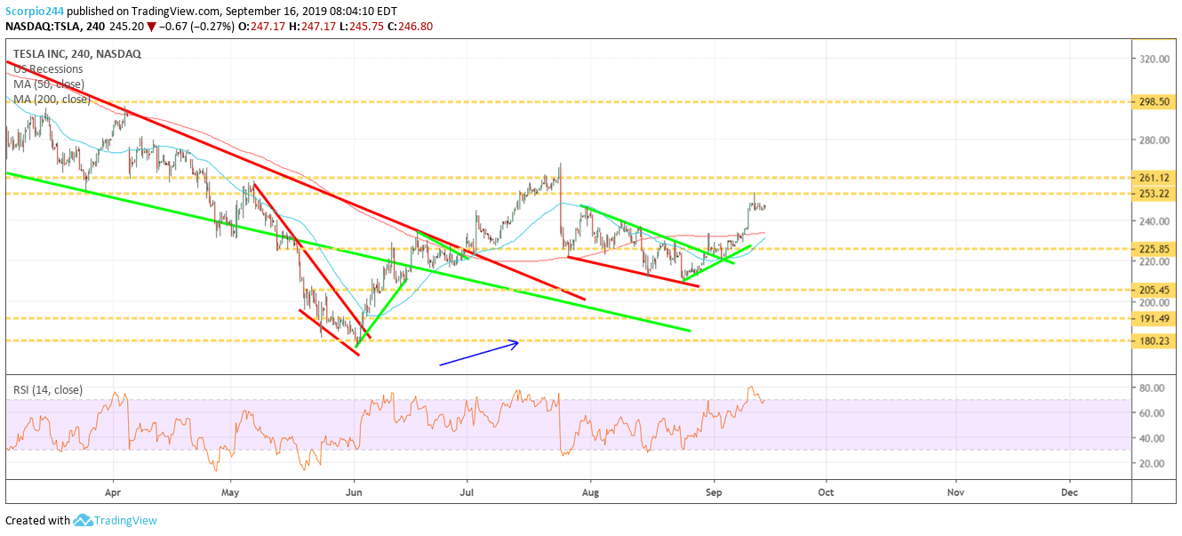This screenshot has width=1182, height=536.
Task: Click the RSI 20.00 scale label
Action: pos(1153,463)
